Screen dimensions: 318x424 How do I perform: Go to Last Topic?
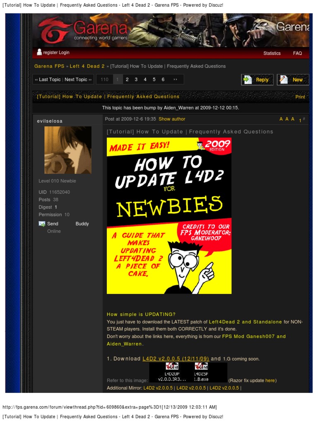tap(48, 79)
